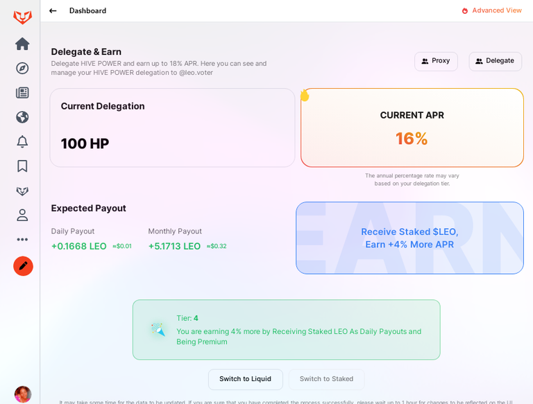This screenshot has height=404, width=533.
Task: Click the Receive Staked $LEO banner
Action: [409, 238]
